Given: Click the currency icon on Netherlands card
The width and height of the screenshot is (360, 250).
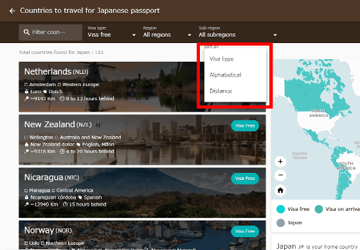Looking at the screenshot, I should (x=26, y=91).
